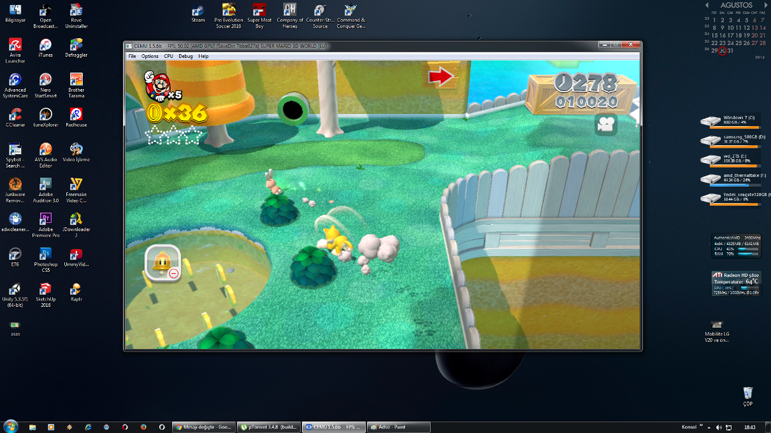Open the Windows 7 (C:) drive gadget entry
This screenshot has width=771, height=433.
tap(731, 121)
